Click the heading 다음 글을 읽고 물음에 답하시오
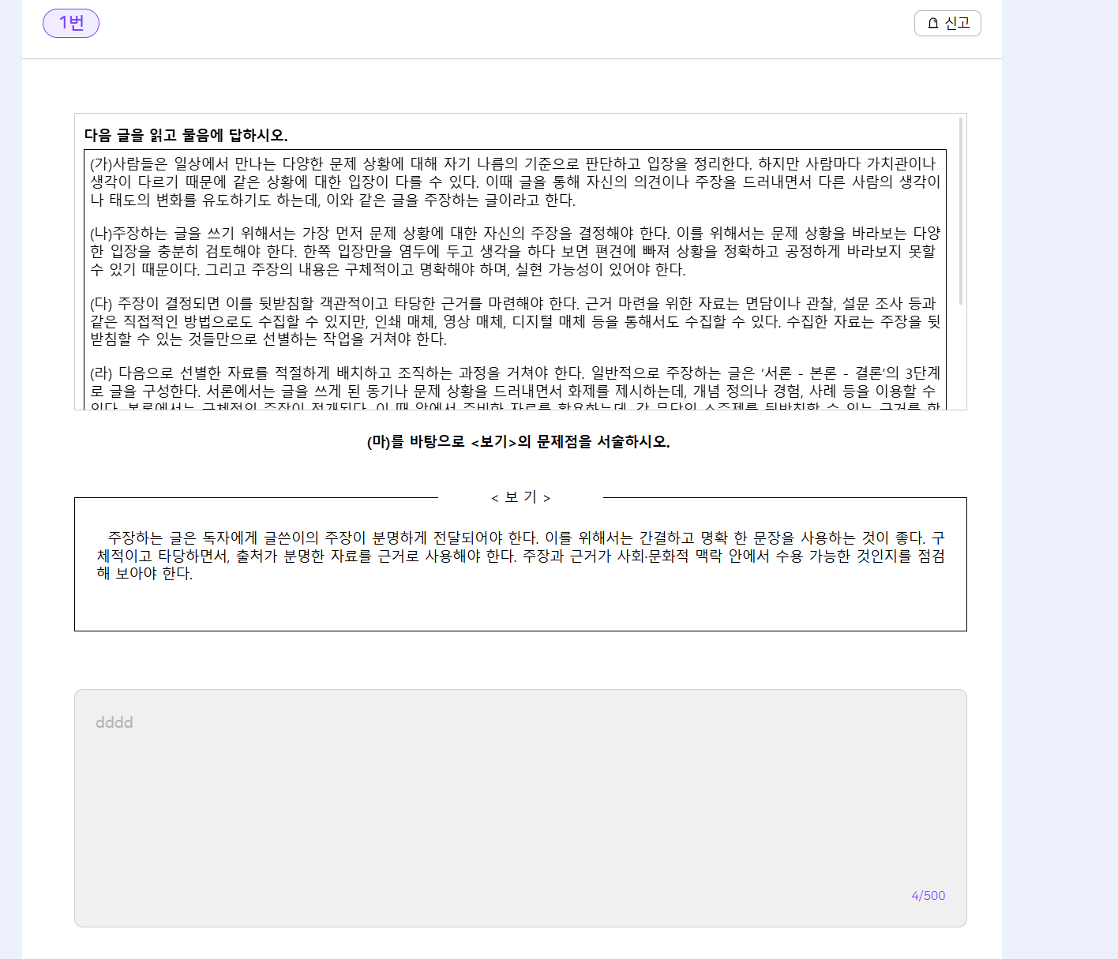 pyautogui.click(x=186, y=135)
